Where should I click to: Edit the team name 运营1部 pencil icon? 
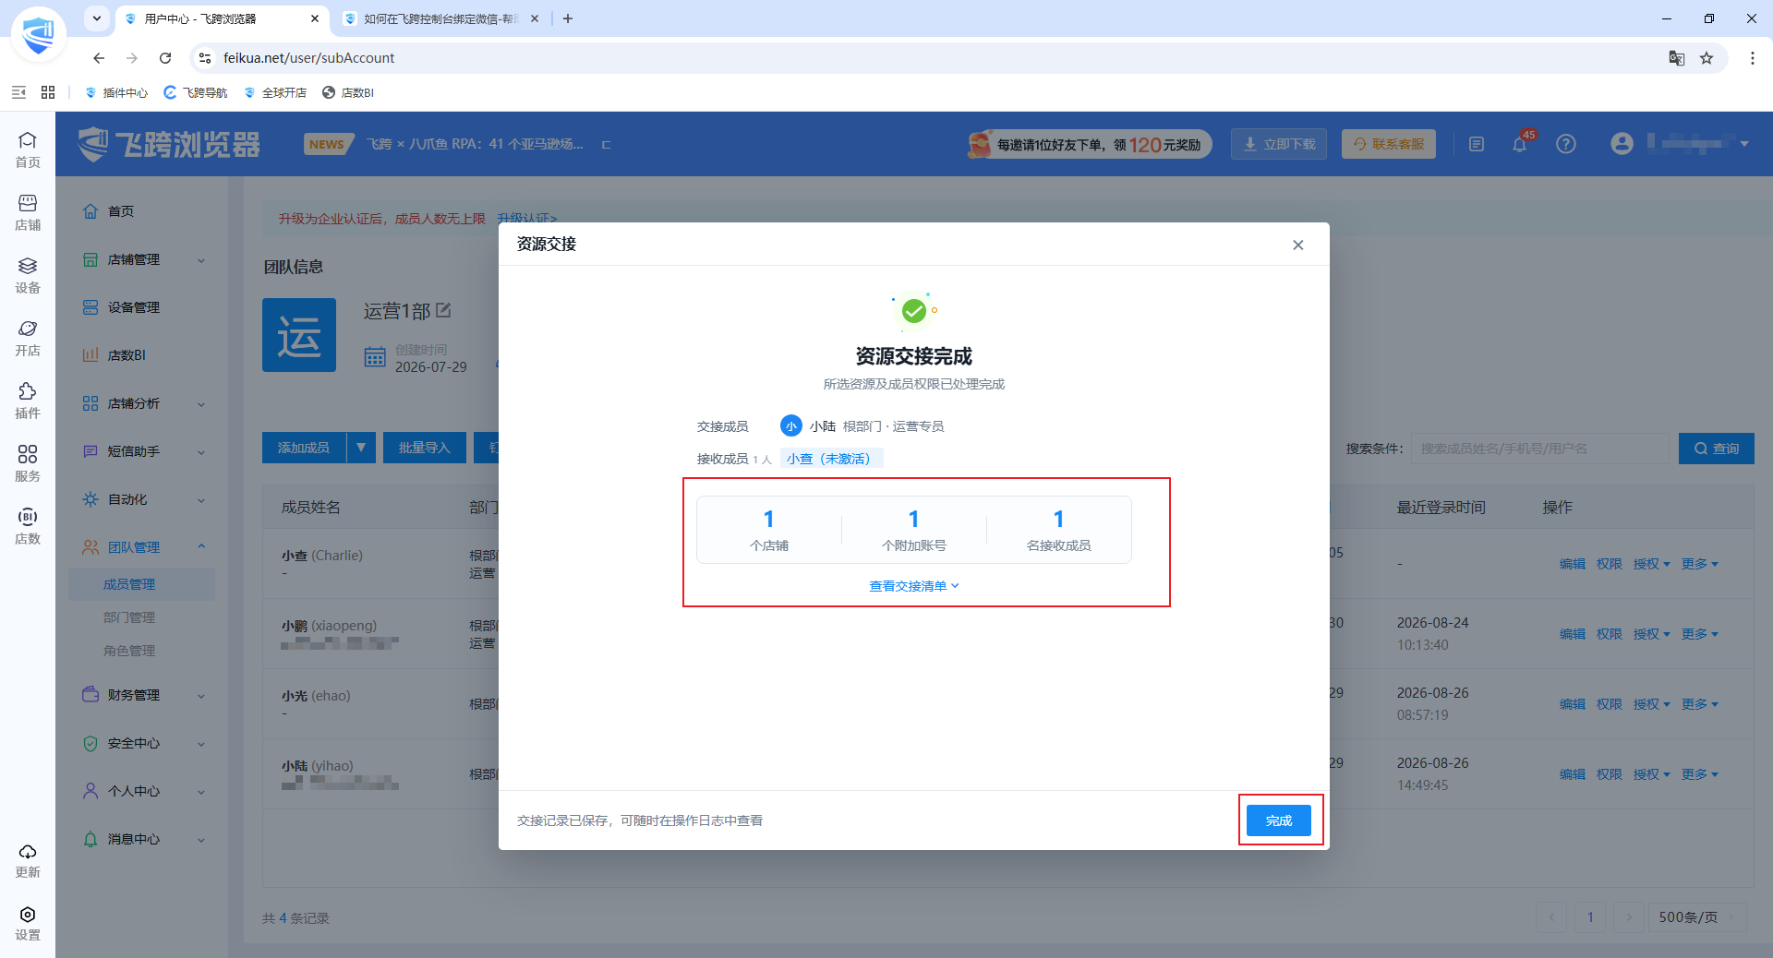tap(443, 310)
